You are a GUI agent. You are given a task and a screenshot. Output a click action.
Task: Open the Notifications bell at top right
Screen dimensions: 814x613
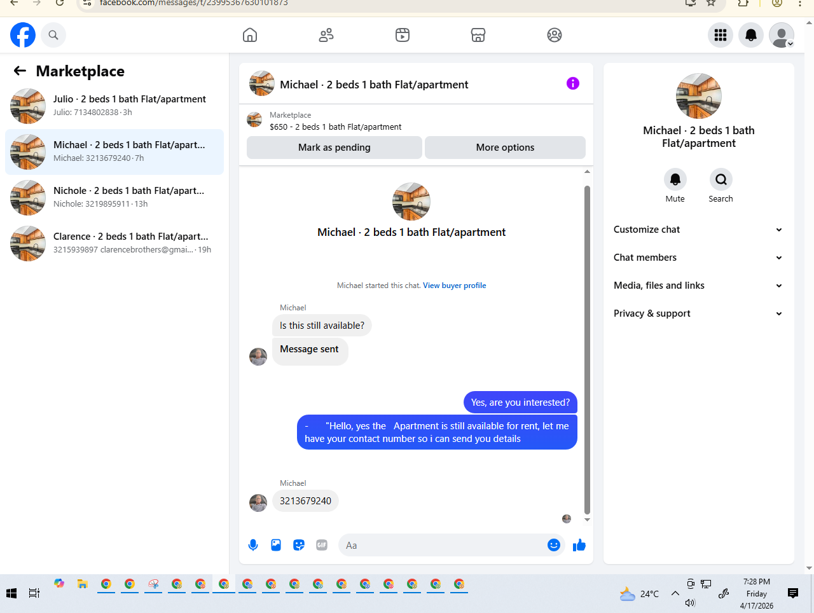751,35
